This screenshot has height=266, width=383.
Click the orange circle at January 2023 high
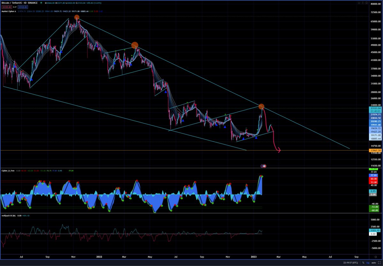[261, 106]
